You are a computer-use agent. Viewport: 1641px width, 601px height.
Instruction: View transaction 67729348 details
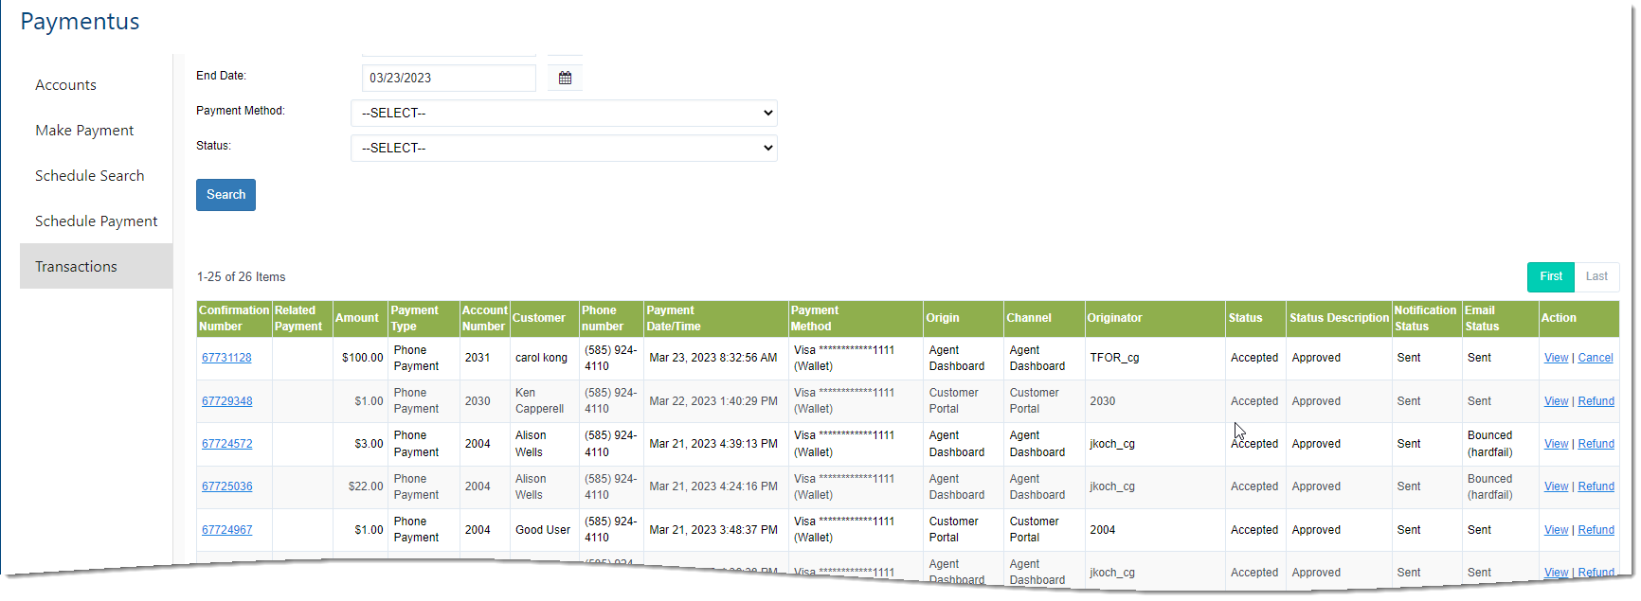tap(1556, 401)
